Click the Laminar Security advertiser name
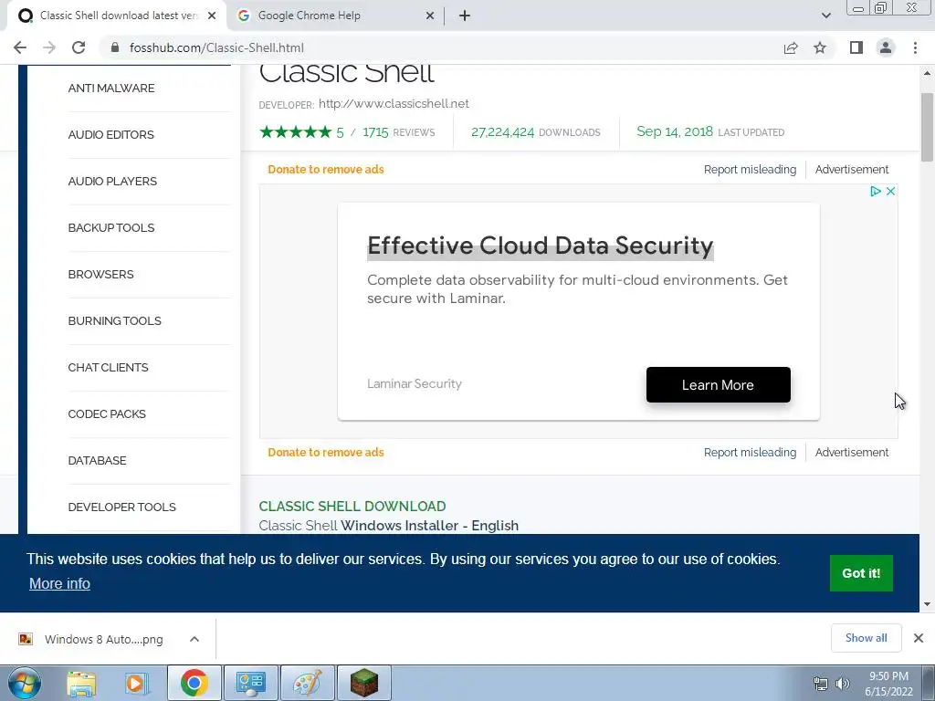This screenshot has width=935, height=701. click(415, 384)
